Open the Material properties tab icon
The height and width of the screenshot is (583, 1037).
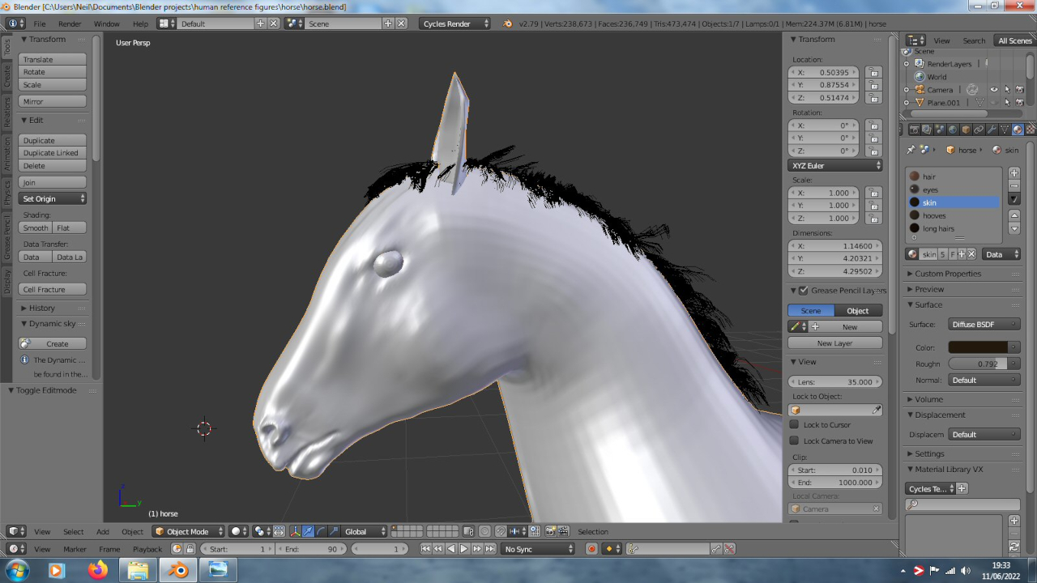(x=1018, y=130)
